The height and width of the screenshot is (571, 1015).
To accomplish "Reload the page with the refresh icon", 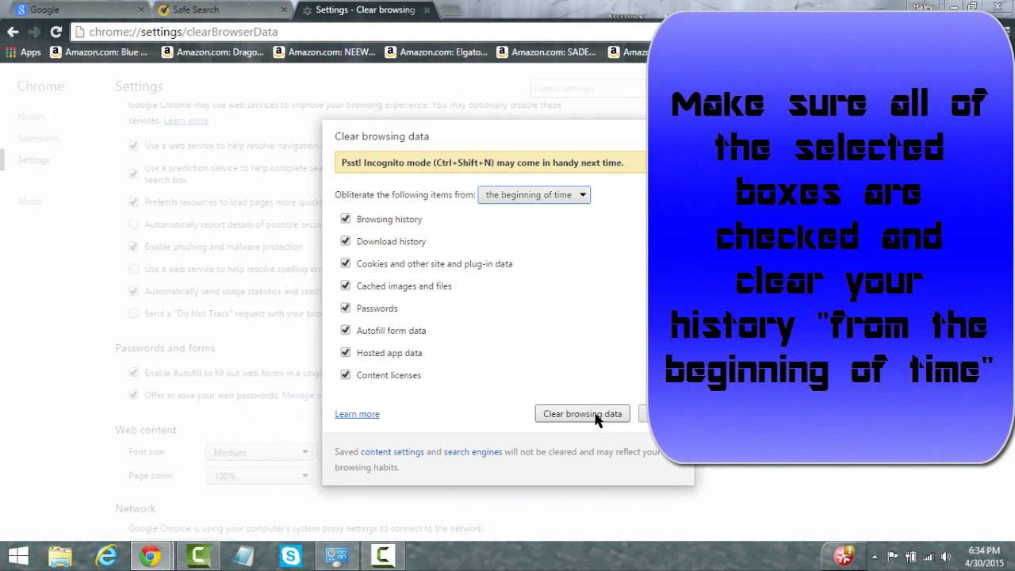I will pyautogui.click(x=56, y=32).
